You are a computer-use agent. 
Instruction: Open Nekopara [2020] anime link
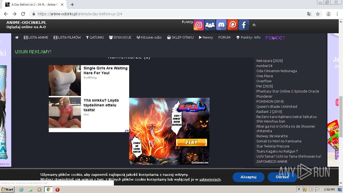pyautogui.click(x=270, y=61)
